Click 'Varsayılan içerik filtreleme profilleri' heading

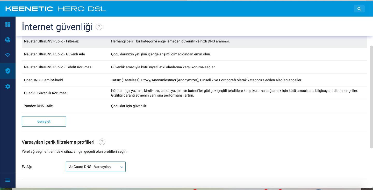pyautogui.click(x=58, y=142)
